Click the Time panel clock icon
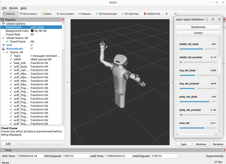The width and height of the screenshot is (226, 164). point(3,150)
